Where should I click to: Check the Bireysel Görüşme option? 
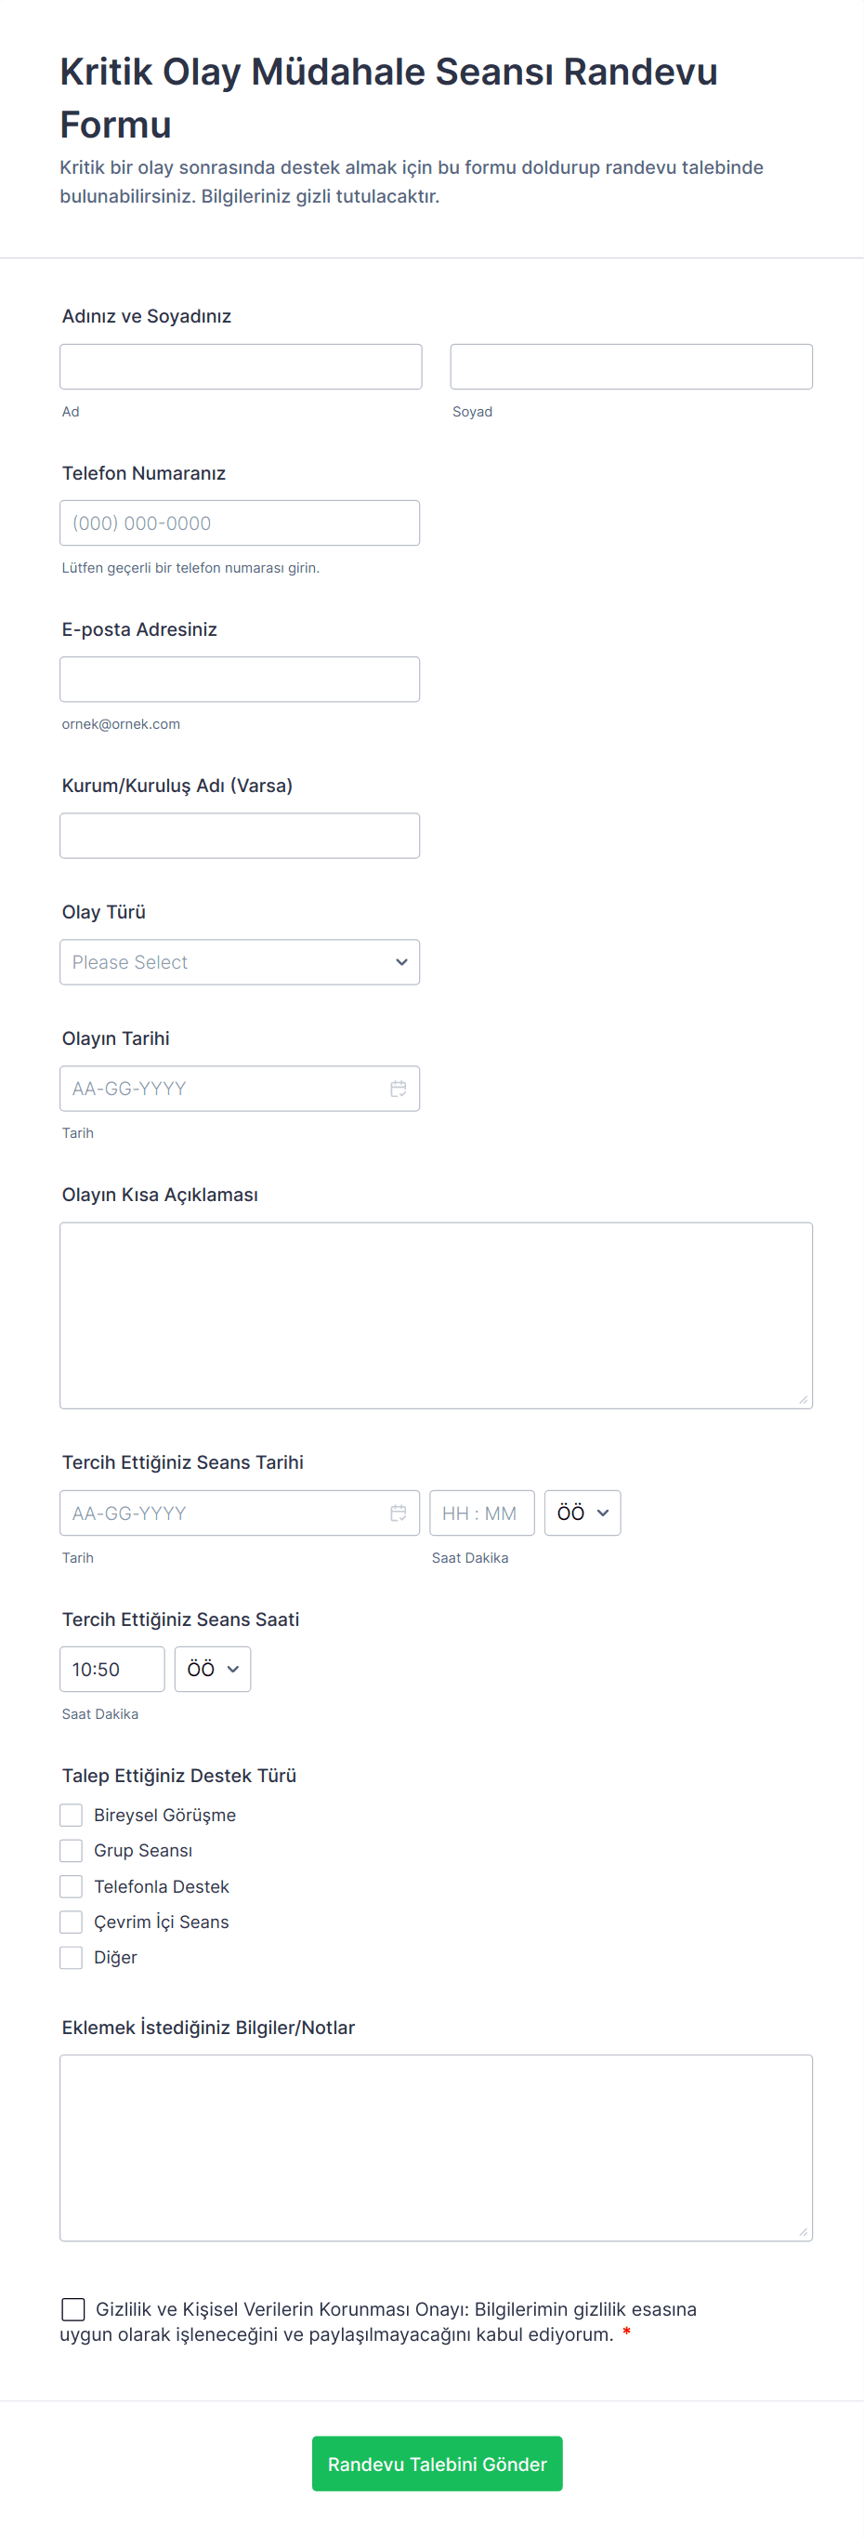point(71,1815)
